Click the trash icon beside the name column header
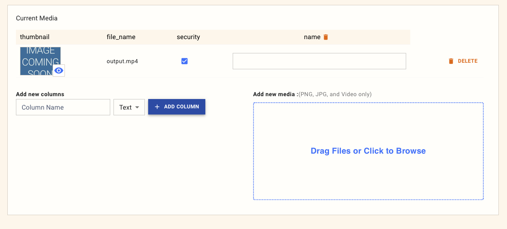507x229 pixels. (x=326, y=37)
